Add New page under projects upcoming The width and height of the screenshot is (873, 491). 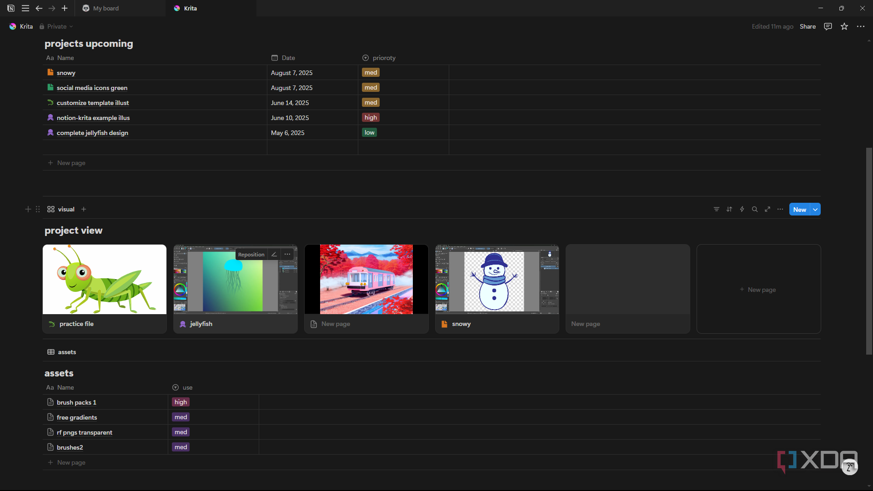(x=67, y=163)
